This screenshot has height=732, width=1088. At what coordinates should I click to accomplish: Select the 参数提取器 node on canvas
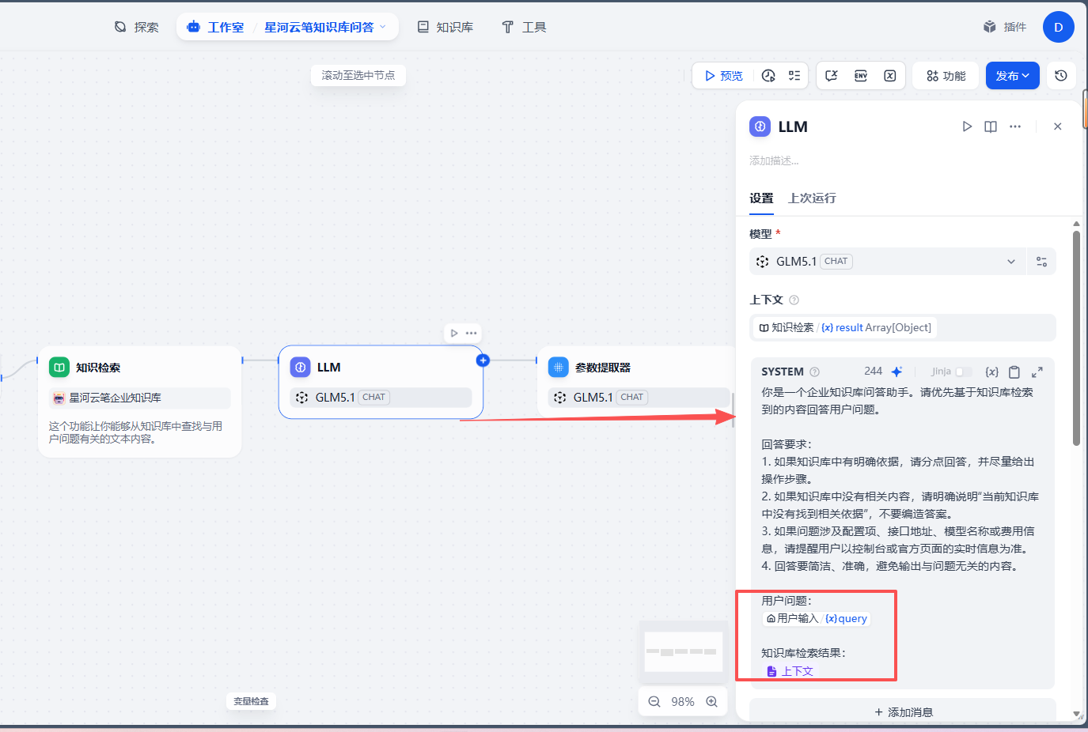pos(637,383)
